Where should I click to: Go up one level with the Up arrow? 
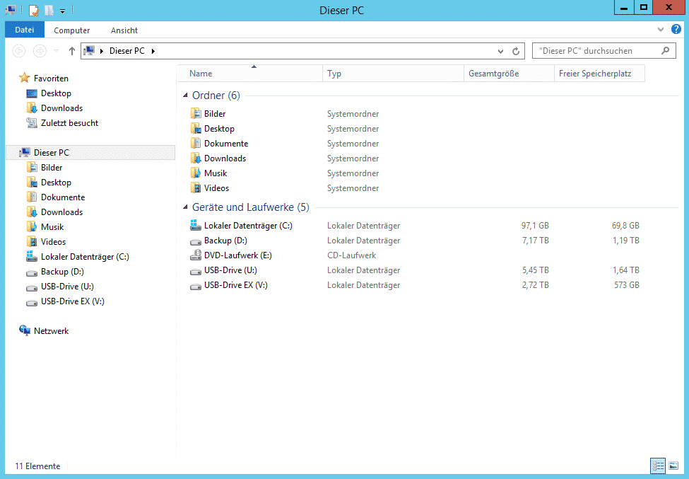(x=71, y=51)
